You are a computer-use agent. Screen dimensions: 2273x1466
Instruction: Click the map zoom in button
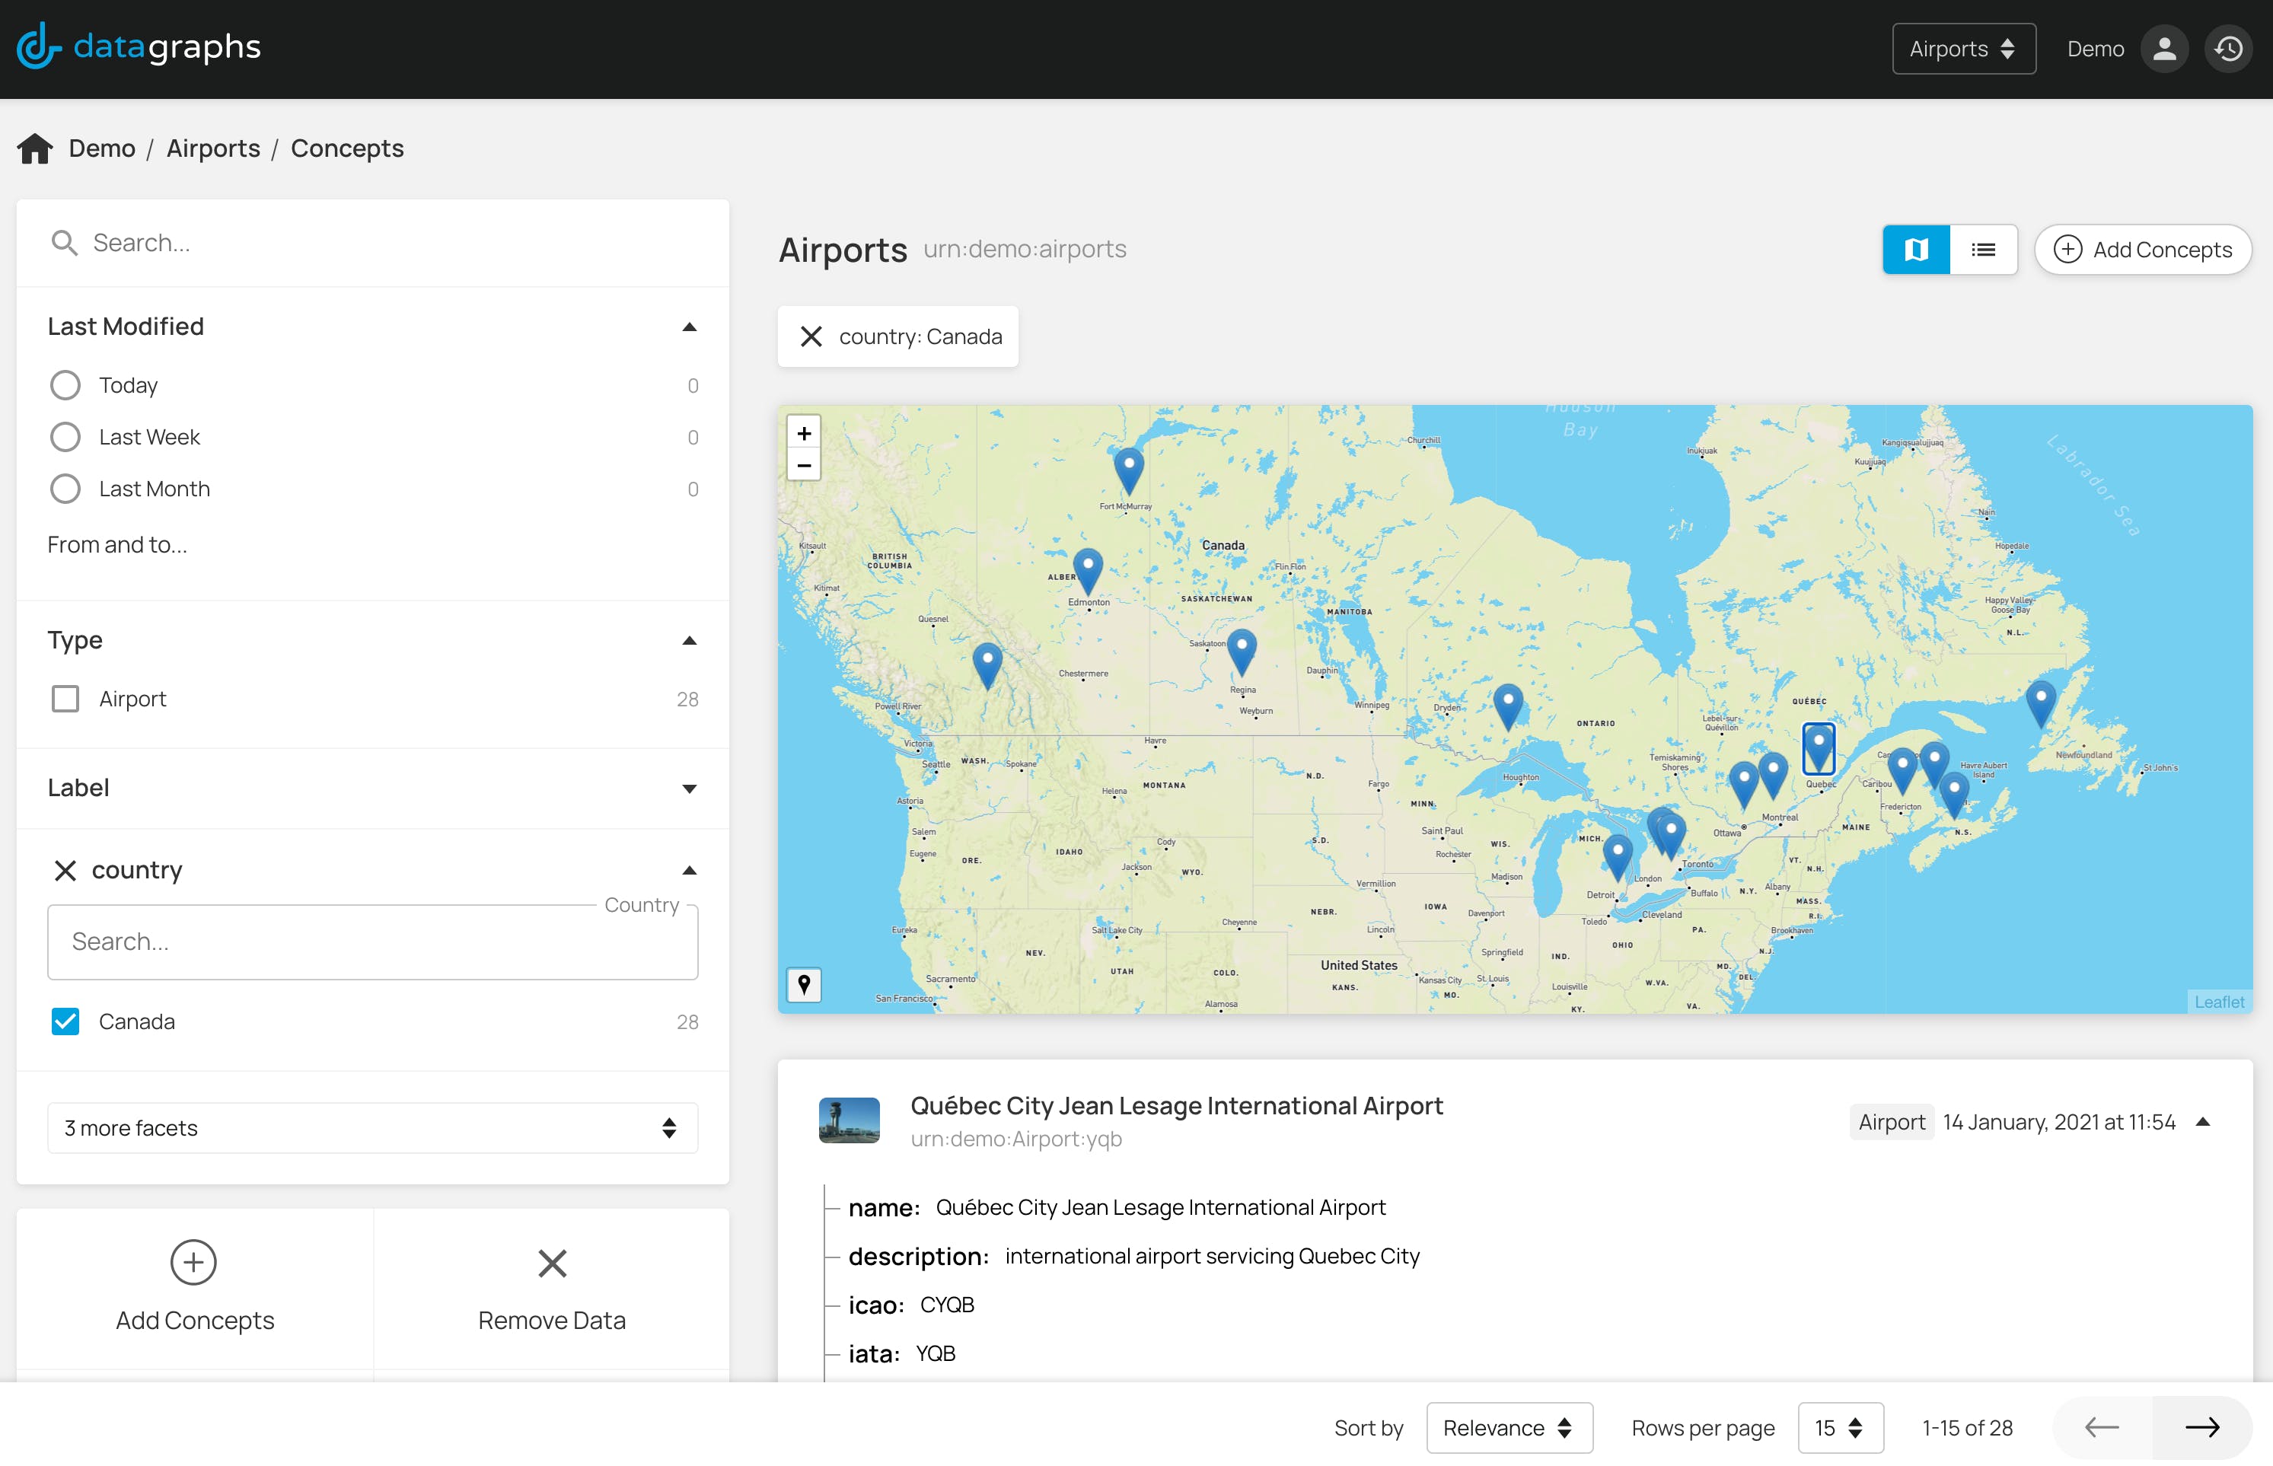pos(803,433)
